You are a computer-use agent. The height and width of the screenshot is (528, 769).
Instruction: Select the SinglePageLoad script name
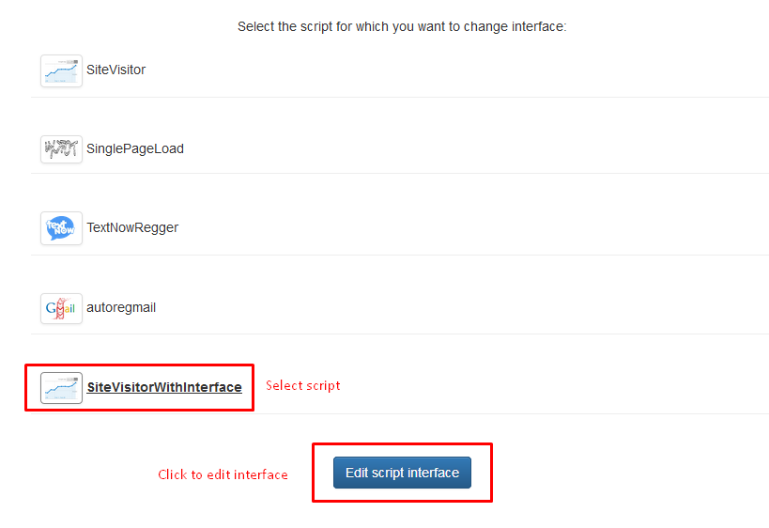134,148
